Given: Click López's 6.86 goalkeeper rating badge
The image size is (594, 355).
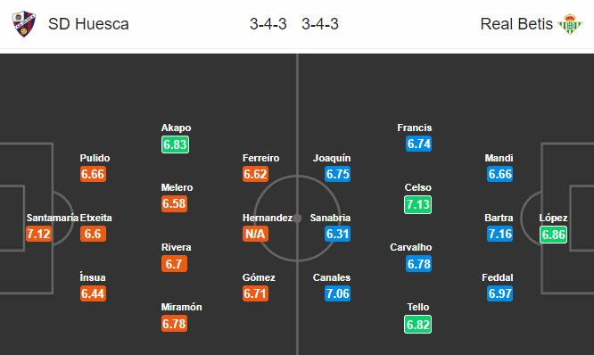Looking at the screenshot, I should [x=553, y=235].
